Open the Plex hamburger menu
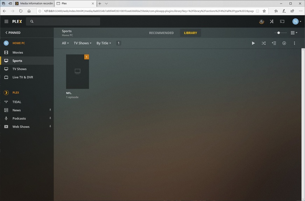This screenshot has width=305, height=201. pyautogui.click(x=6, y=21)
